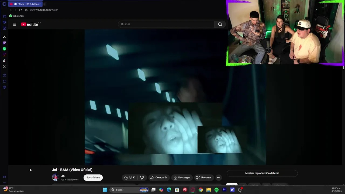This screenshot has width=345, height=194.
Task: Open TikTok from the Opera sidebar
Action: [4, 61]
